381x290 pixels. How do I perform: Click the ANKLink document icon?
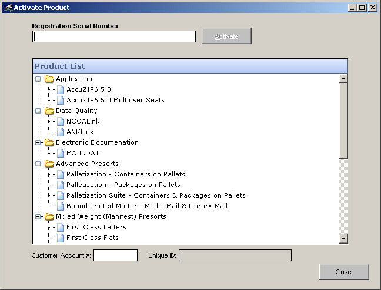coord(60,132)
